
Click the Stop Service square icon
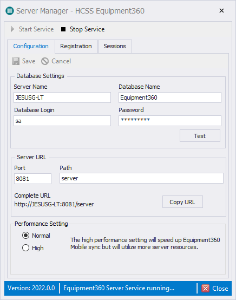[63, 29]
